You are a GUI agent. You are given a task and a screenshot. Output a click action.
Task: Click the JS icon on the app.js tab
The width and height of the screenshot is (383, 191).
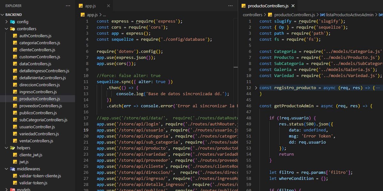tap(82, 5)
